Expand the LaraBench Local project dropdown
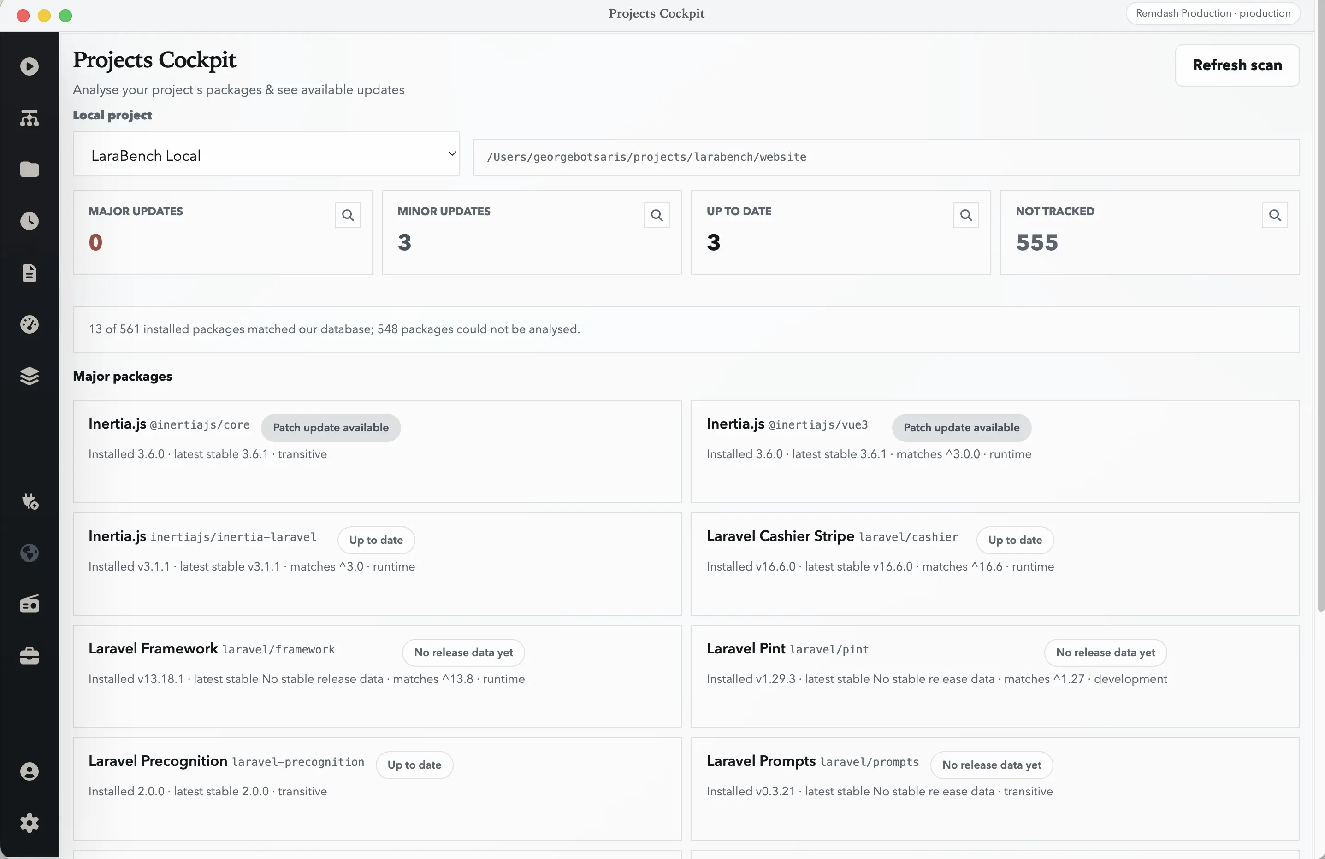 pos(266,153)
